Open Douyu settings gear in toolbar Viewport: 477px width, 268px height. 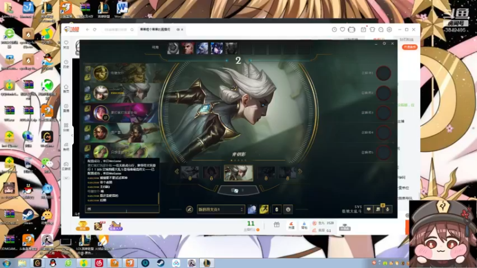pyautogui.click(x=389, y=29)
